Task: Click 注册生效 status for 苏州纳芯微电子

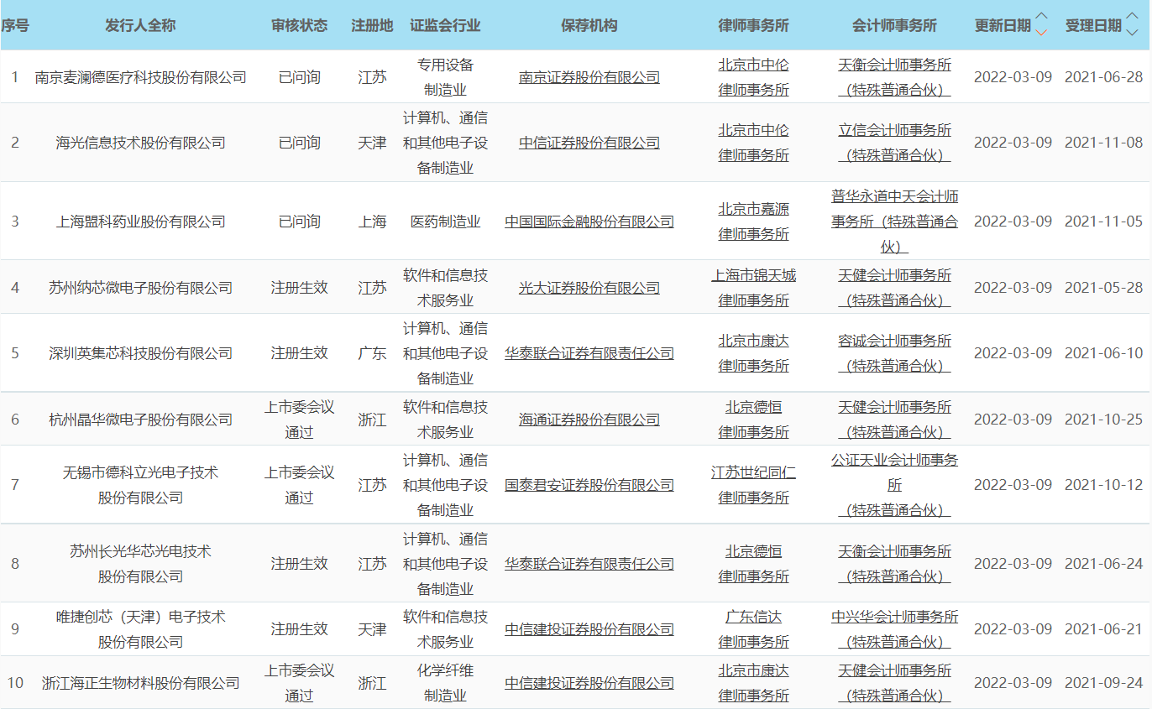Action: coord(299,288)
